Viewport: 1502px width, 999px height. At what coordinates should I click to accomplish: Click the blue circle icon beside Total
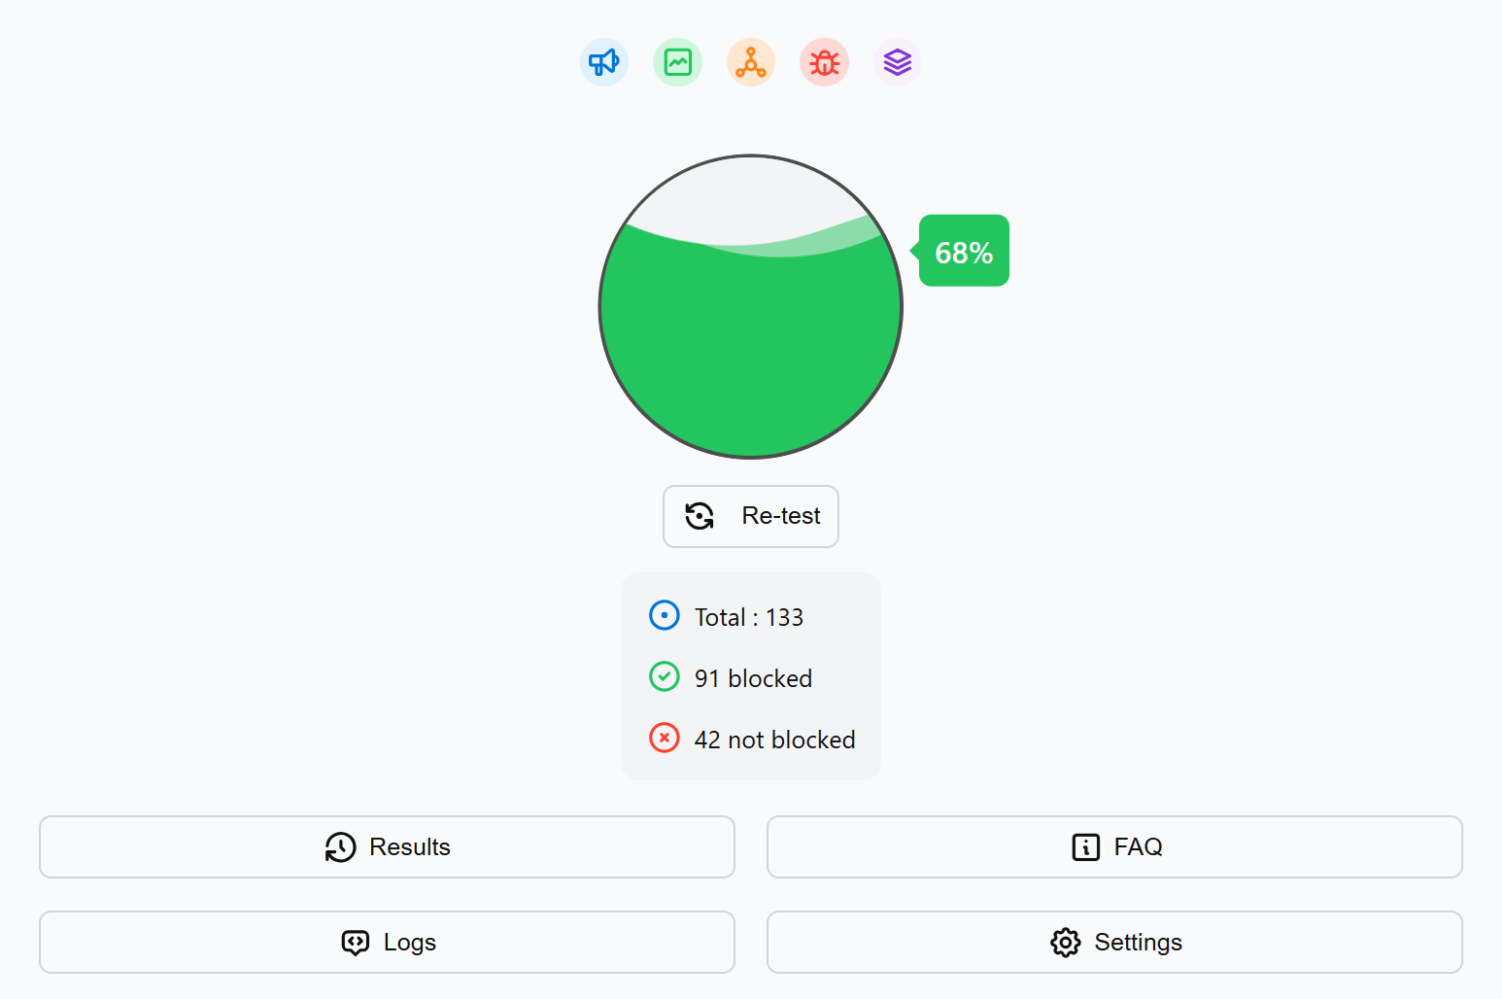point(665,616)
